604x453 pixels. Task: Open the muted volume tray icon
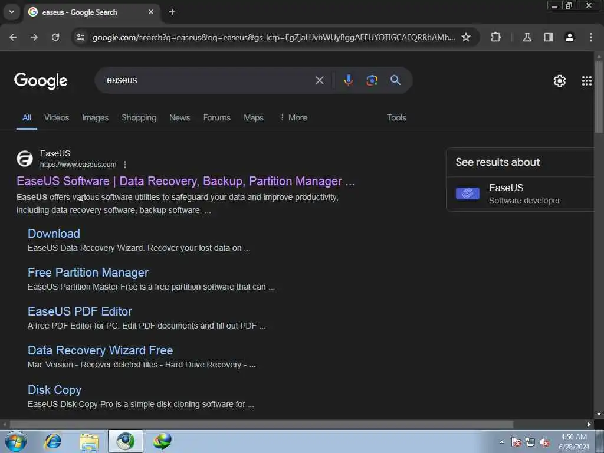(544, 442)
